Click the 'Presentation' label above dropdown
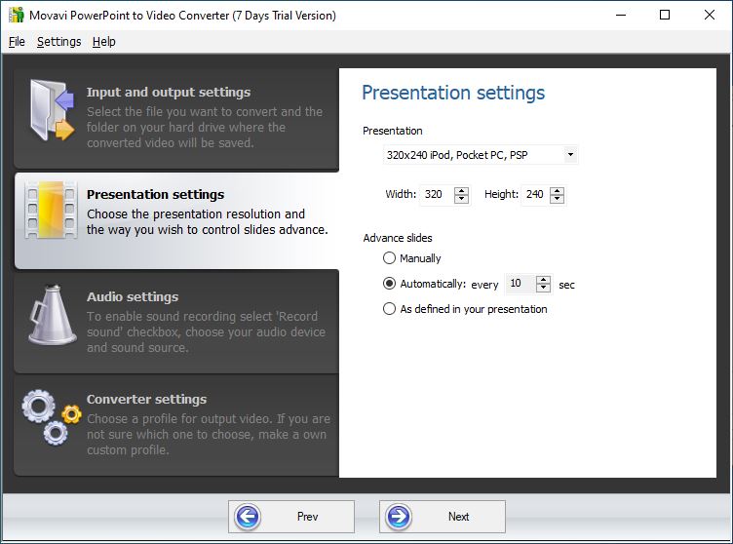Viewport: 733px width, 544px height. point(392,131)
